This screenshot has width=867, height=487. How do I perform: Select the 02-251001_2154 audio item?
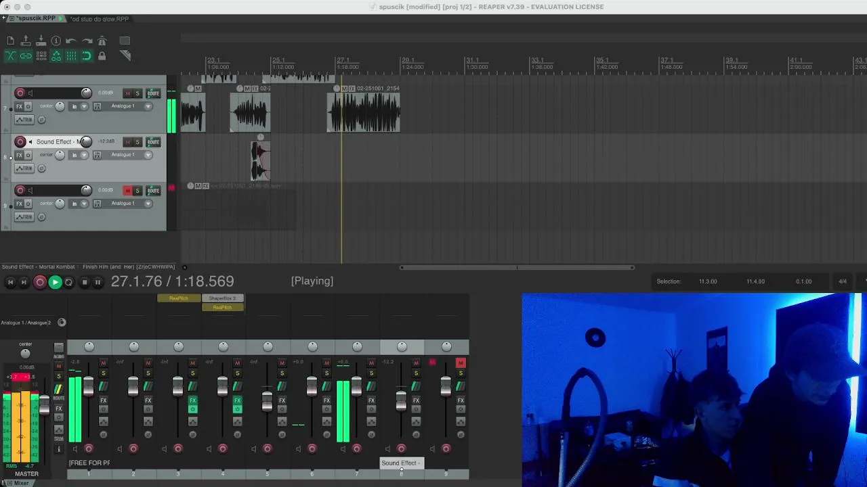364,108
